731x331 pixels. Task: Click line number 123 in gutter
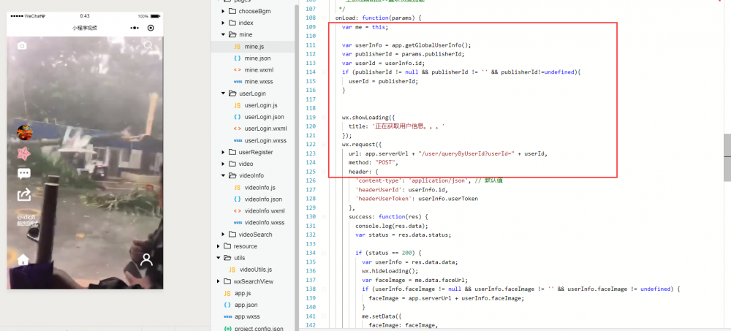click(311, 153)
